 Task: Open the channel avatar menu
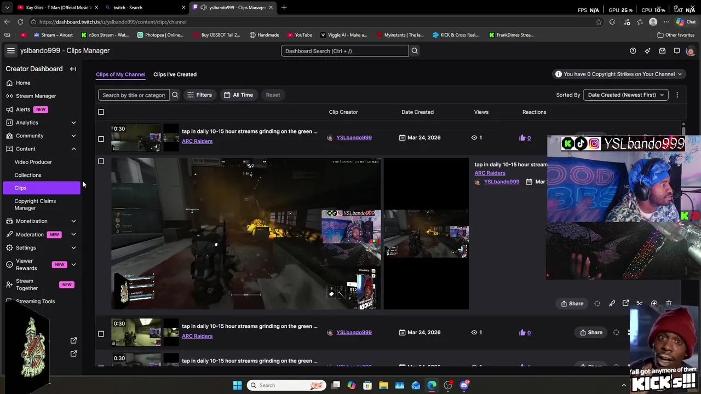click(690, 51)
